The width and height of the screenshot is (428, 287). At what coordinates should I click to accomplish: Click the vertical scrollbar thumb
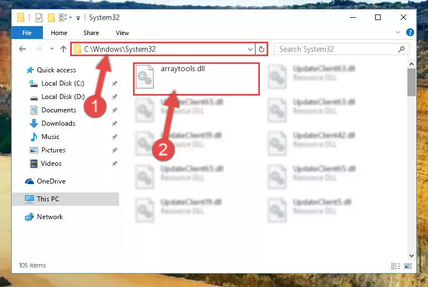pyautogui.click(x=411, y=82)
